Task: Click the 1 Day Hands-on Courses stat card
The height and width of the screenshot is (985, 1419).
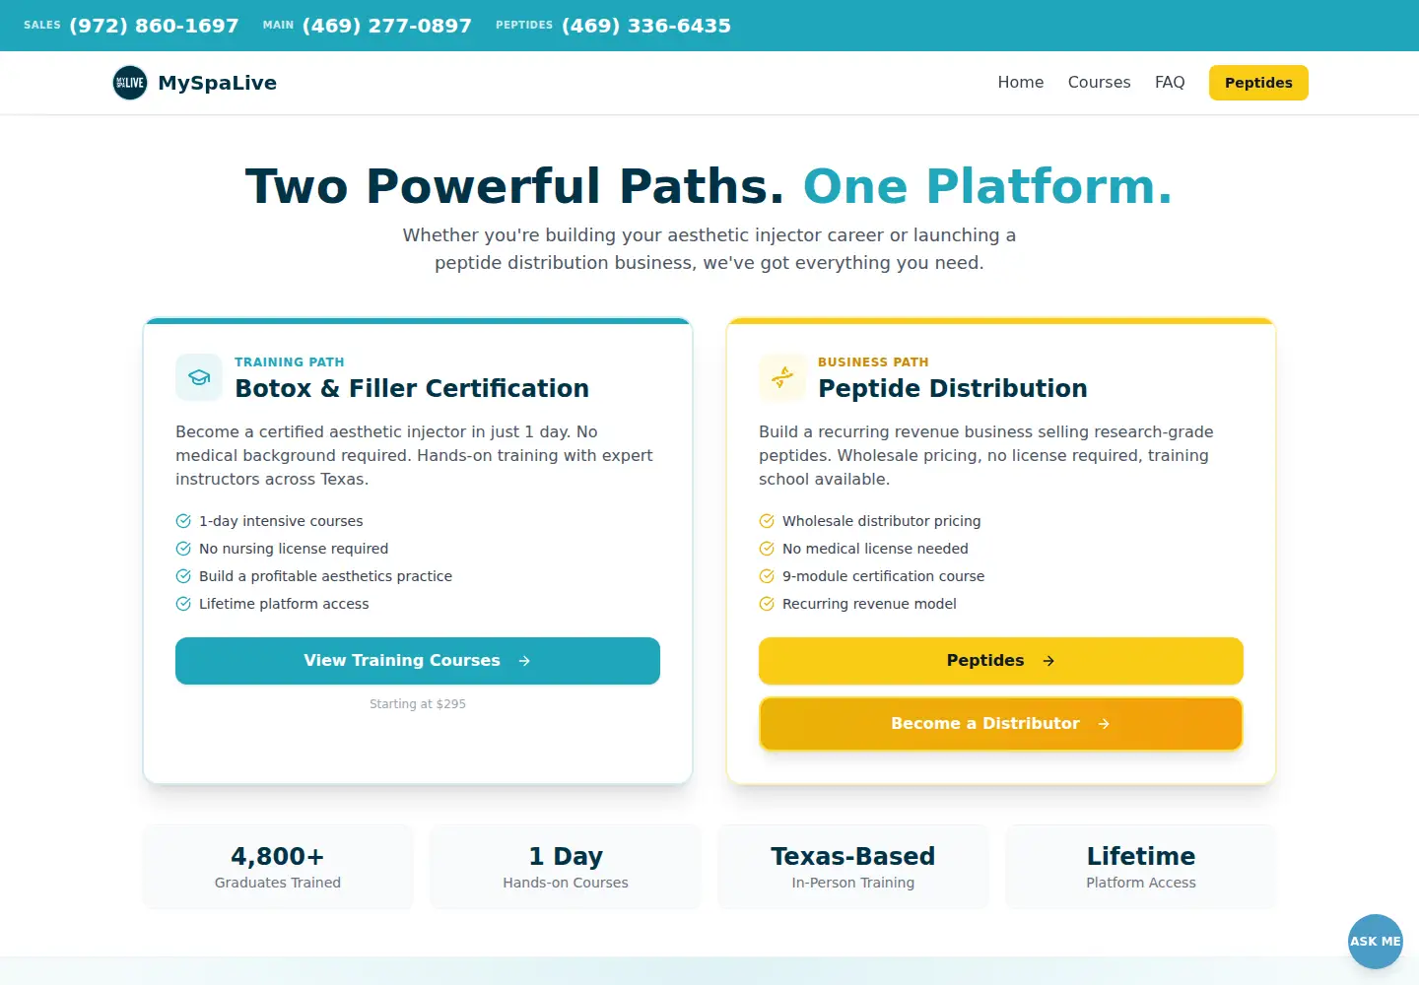Action: coord(566,867)
